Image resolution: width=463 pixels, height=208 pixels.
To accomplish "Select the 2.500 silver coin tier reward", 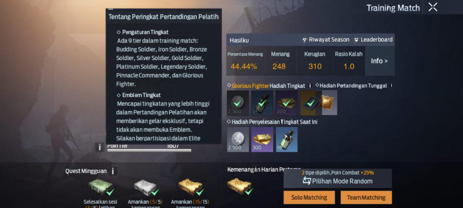I will 238,103.
